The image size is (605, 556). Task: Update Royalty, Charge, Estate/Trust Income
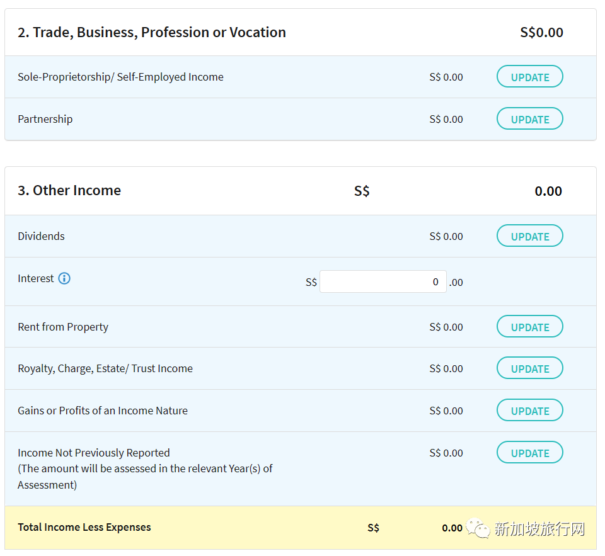pos(530,368)
